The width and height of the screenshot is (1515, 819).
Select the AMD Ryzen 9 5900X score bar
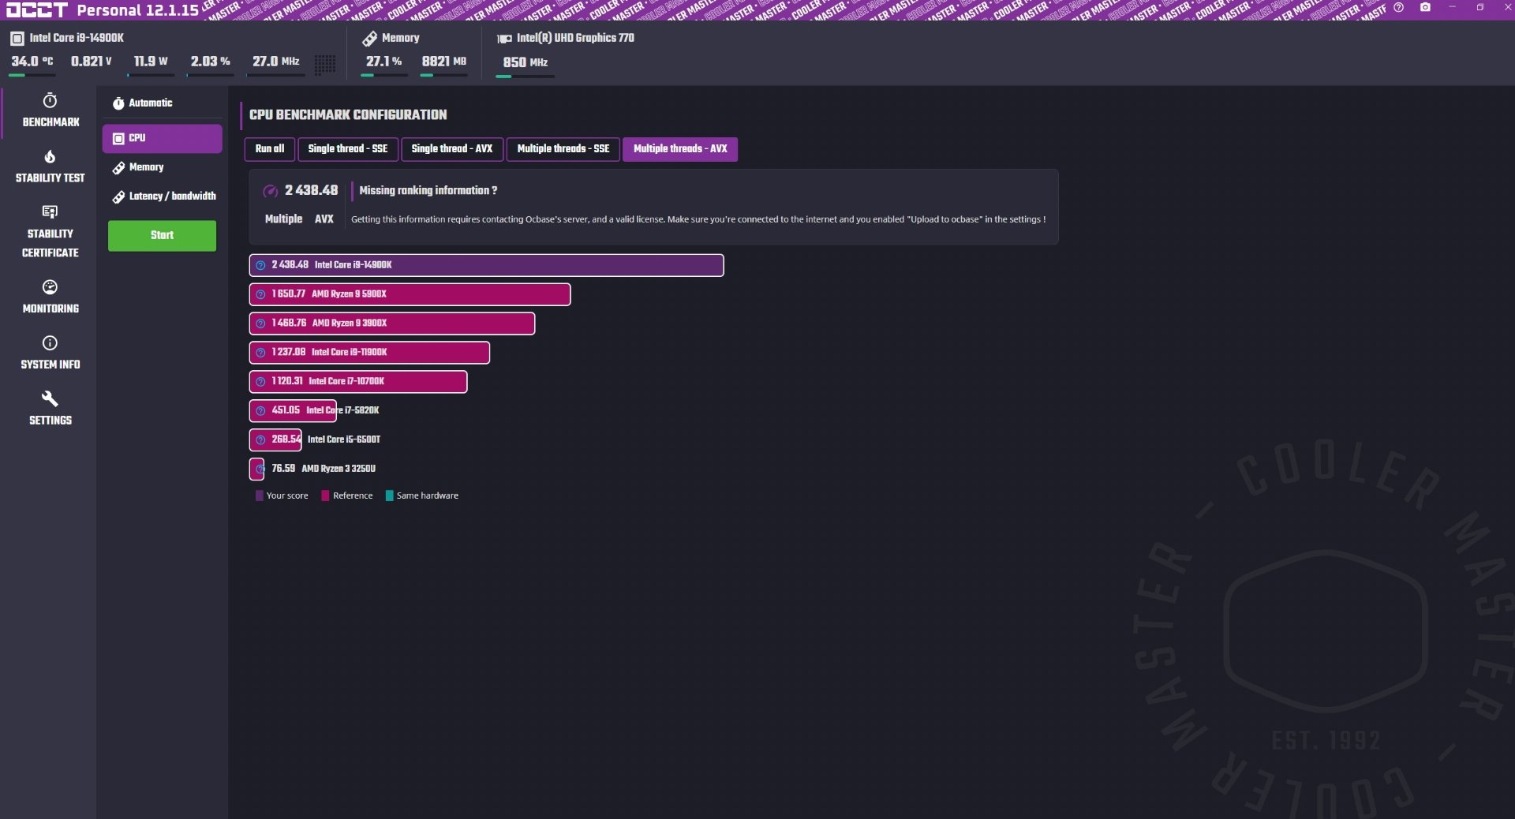point(410,294)
